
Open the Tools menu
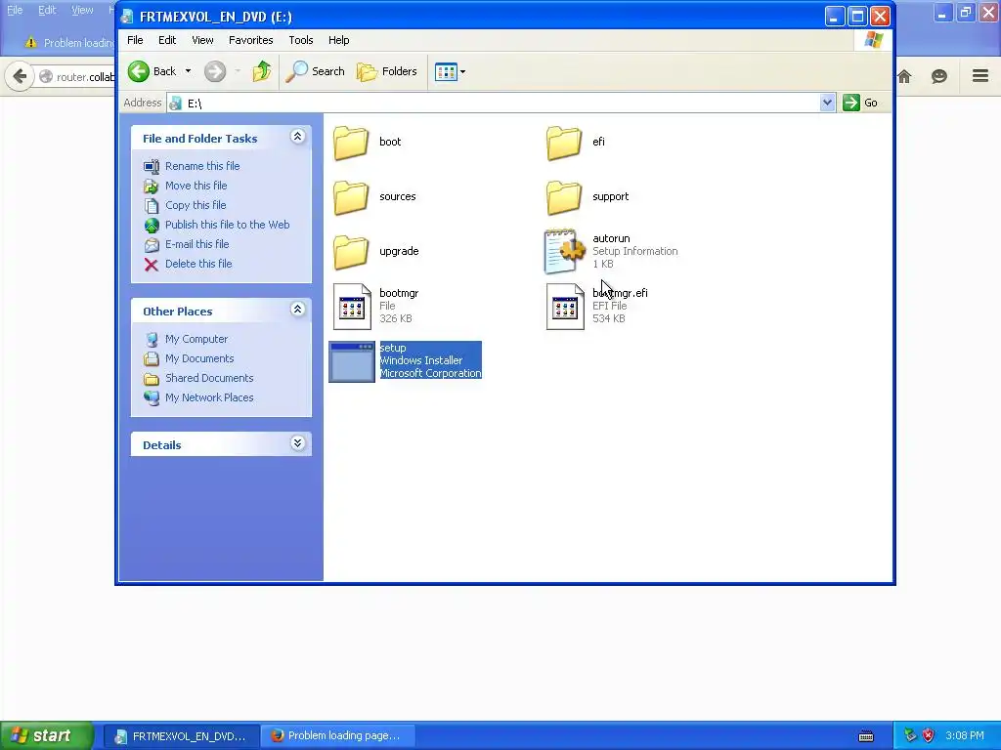pyautogui.click(x=301, y=40)
